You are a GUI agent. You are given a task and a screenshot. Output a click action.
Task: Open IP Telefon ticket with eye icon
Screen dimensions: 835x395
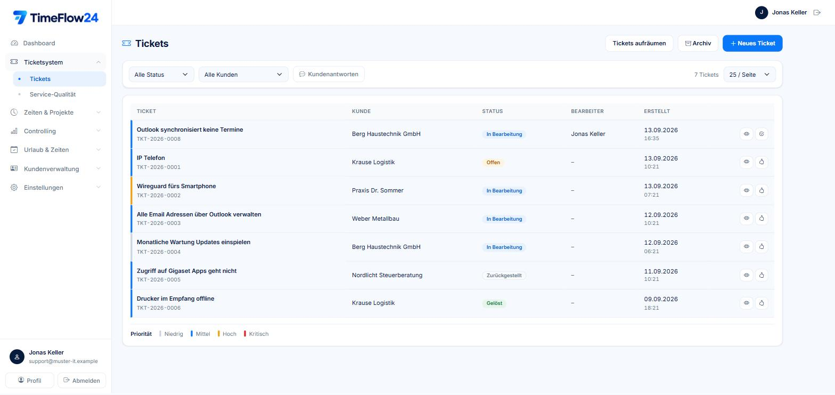point(746,162)
